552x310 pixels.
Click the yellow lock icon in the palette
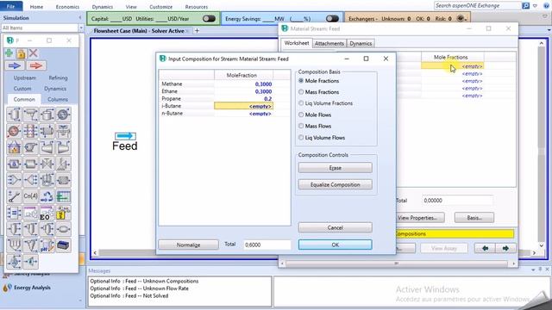[x=21, y=53]
